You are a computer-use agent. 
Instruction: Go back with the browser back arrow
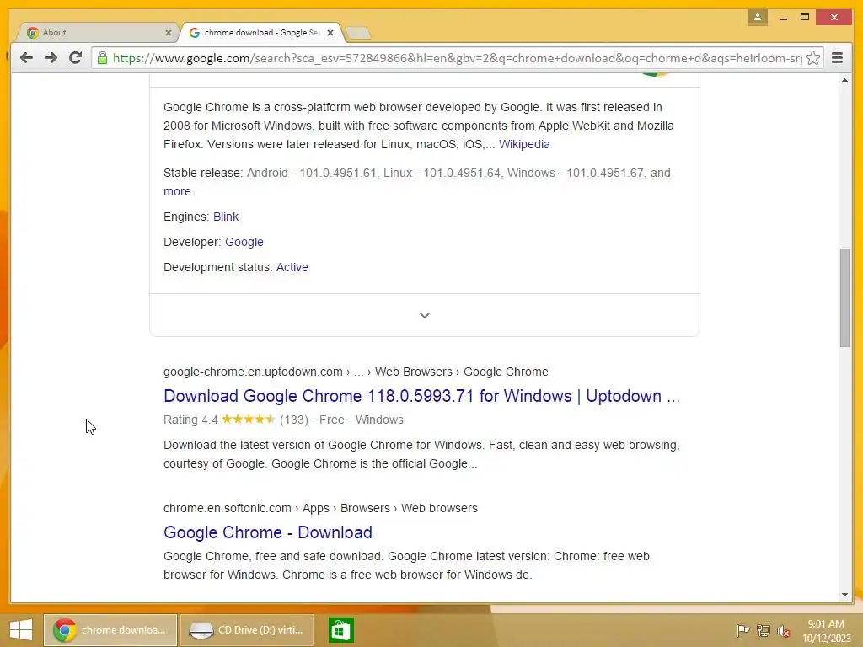pos(26,58)
